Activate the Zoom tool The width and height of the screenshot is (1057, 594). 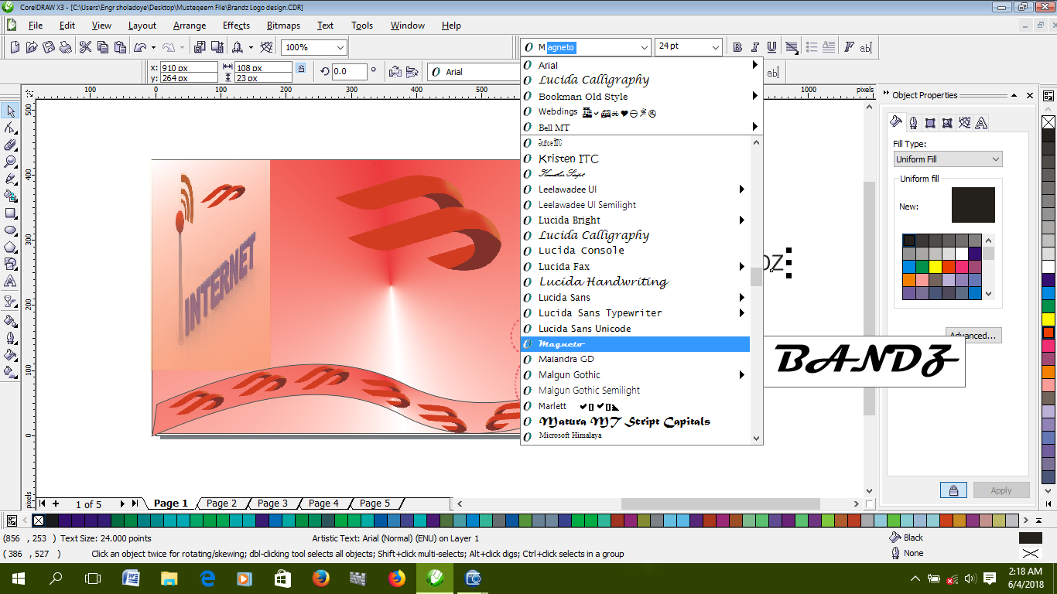[x=11, y=161]
